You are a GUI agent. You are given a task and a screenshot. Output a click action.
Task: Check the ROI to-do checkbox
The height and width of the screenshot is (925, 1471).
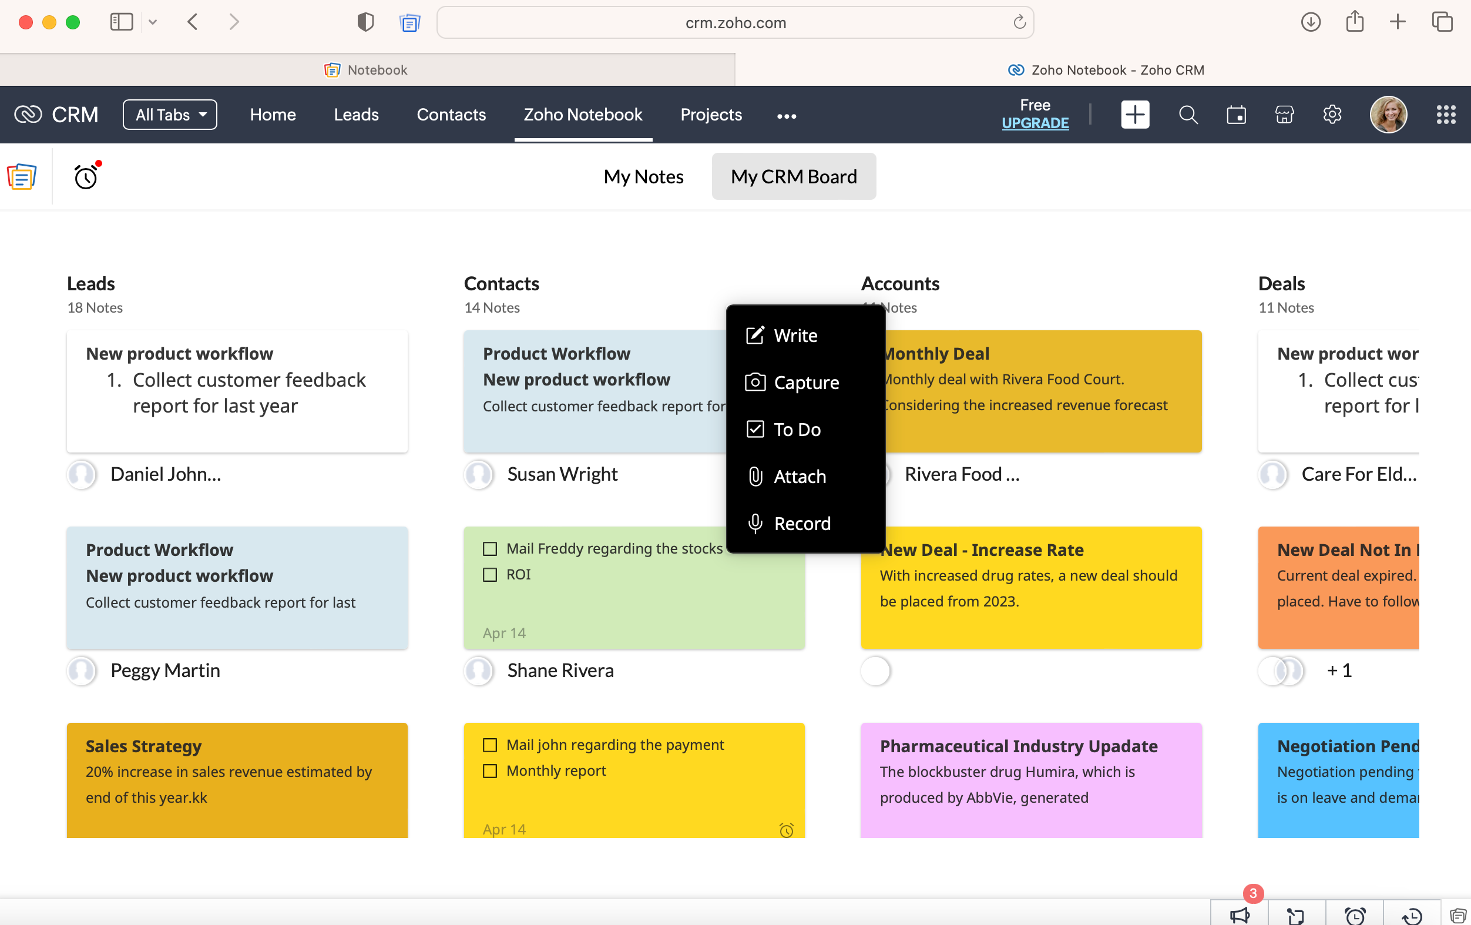(x=490, y=574)
